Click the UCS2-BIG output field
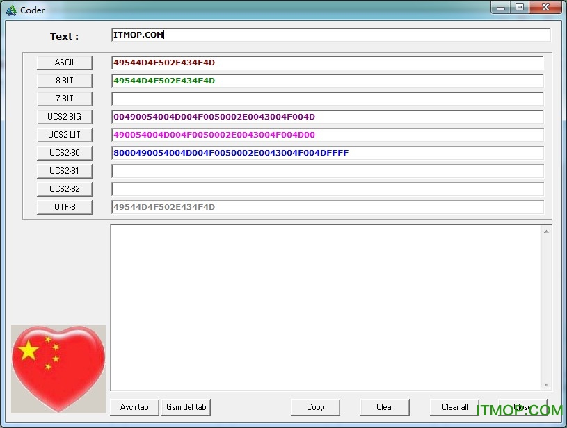 coord(327,117)
